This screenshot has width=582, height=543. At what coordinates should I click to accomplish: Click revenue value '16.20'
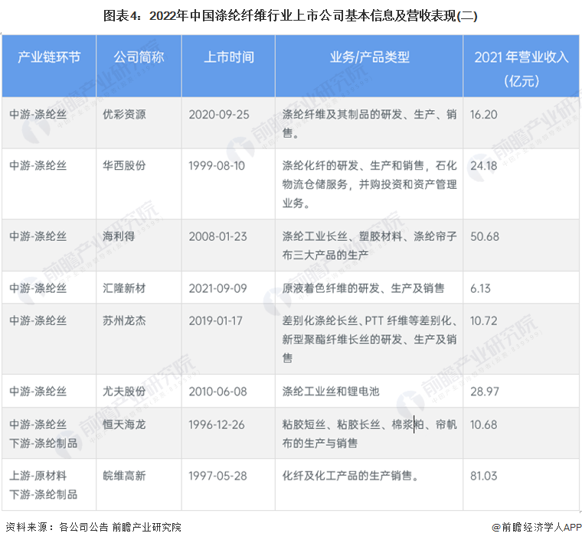(484, 115)
